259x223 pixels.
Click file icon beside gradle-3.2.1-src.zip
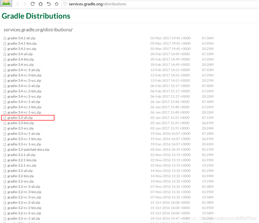point(5,166)
